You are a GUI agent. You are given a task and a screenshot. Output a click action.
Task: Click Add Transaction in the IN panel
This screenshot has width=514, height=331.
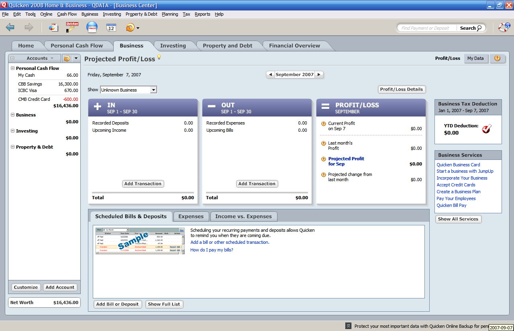point(143,184)
